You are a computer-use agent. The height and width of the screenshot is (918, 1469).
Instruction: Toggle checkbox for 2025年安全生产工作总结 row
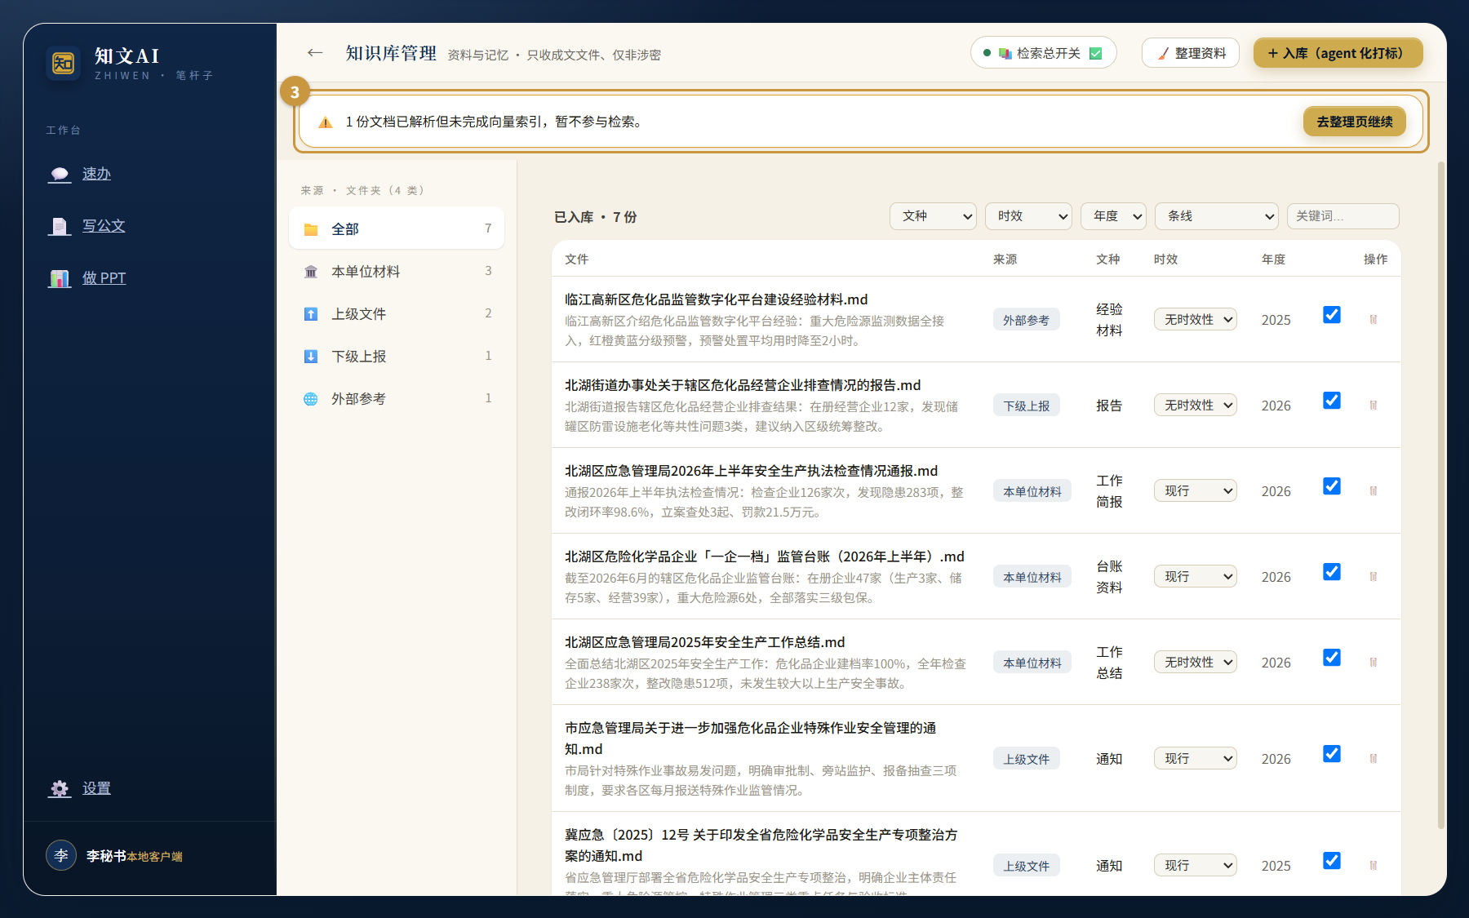pyautogui.click(x=1332, y=658)
